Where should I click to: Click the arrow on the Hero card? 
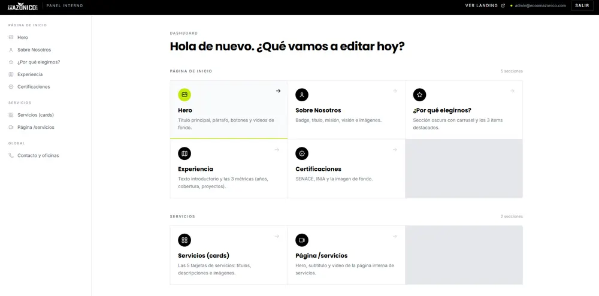click(x=278, y=91)
